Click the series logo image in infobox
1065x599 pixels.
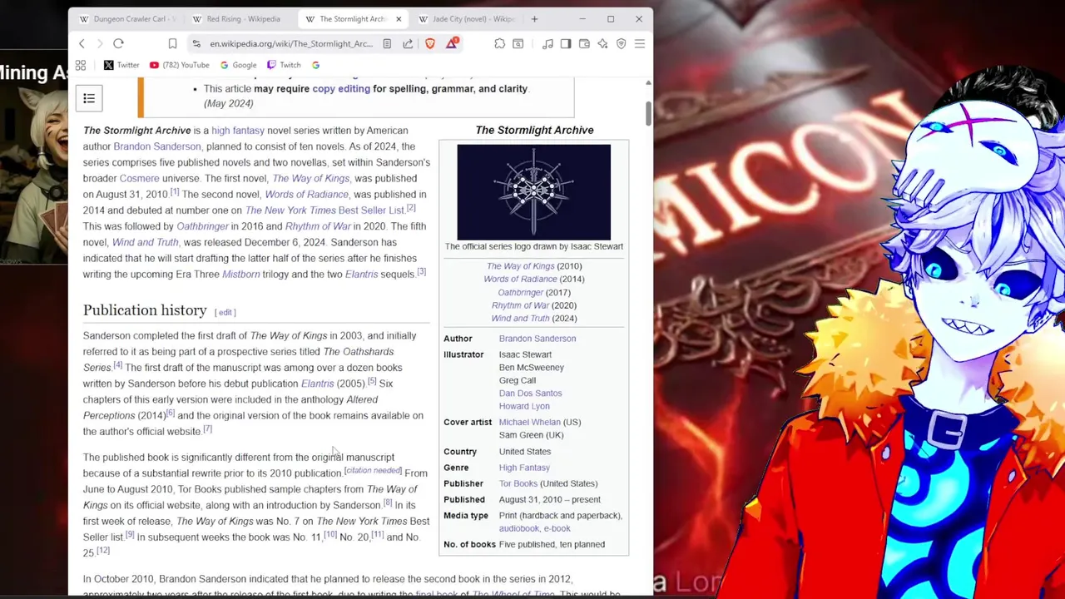point(533,192)
